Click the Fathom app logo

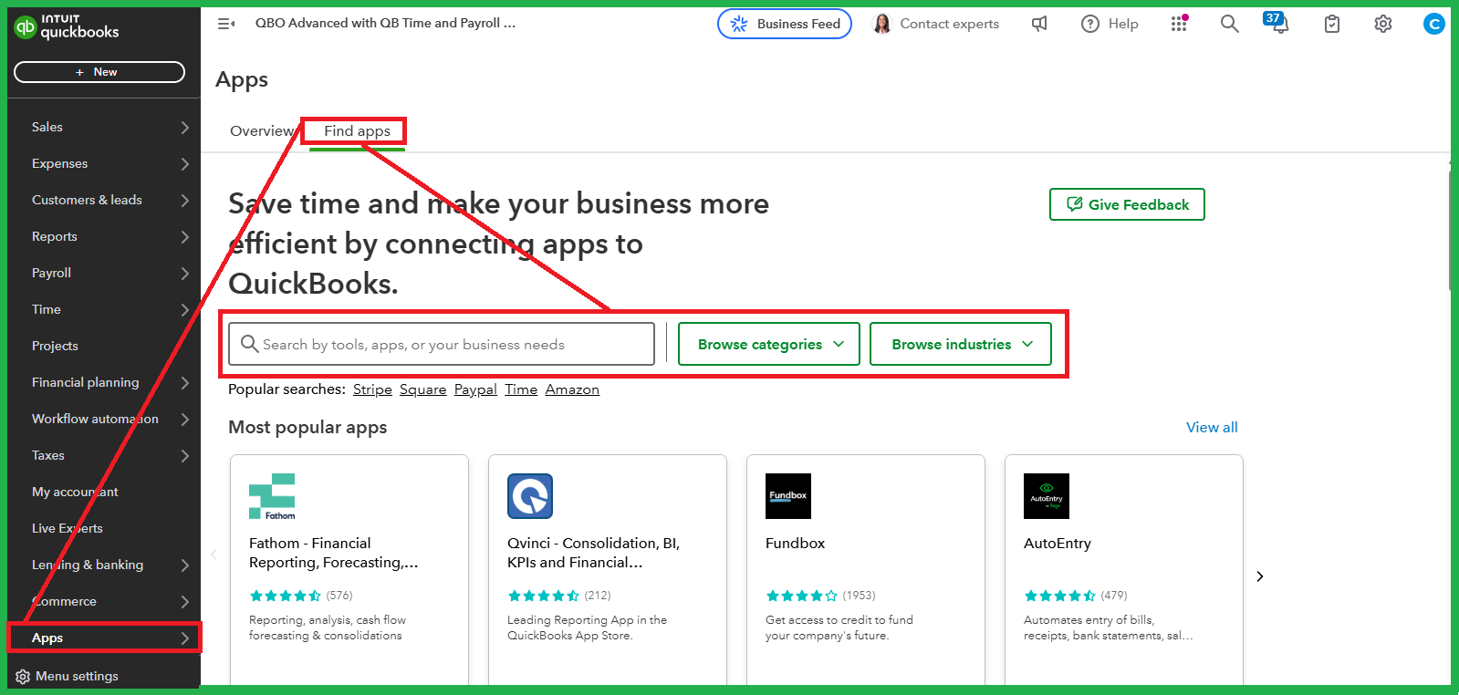272,497
